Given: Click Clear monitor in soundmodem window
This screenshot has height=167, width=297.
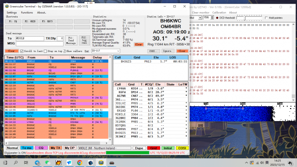Looking at the screenshot, I should pos(200,13).
